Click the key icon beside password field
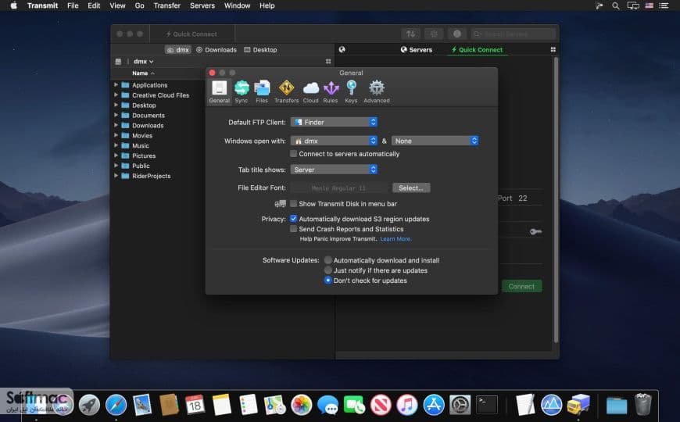Image resolution: width=680 pixels, height=422 pixels. (x=535, y=231)
